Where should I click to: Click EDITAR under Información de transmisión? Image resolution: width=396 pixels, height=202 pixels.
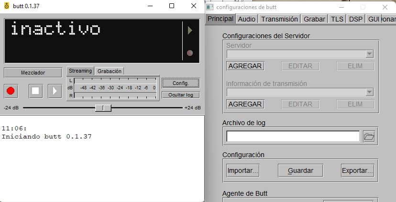click(300, 104)
